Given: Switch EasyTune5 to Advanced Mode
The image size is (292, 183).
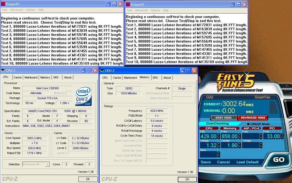Looking at the screenshot, I should 253,118.
